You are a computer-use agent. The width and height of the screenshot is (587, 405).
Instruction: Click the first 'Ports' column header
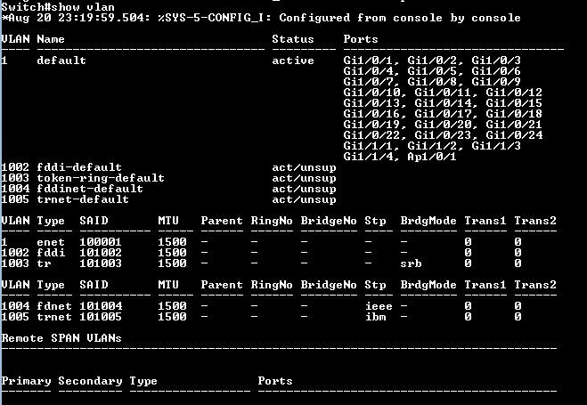coord(361,39)
